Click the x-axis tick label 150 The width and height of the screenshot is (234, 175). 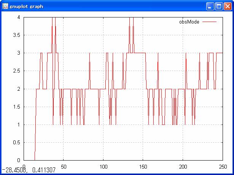tap(143, 166)
